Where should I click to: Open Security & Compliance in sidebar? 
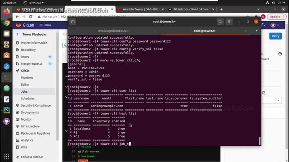[x=36, y=105]
